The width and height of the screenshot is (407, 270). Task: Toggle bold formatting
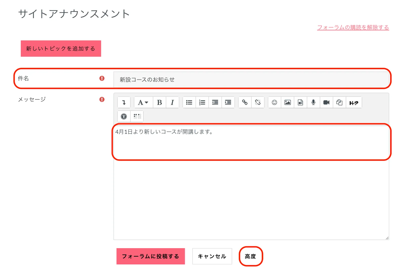pyautogui.click(x=159, y=102)
